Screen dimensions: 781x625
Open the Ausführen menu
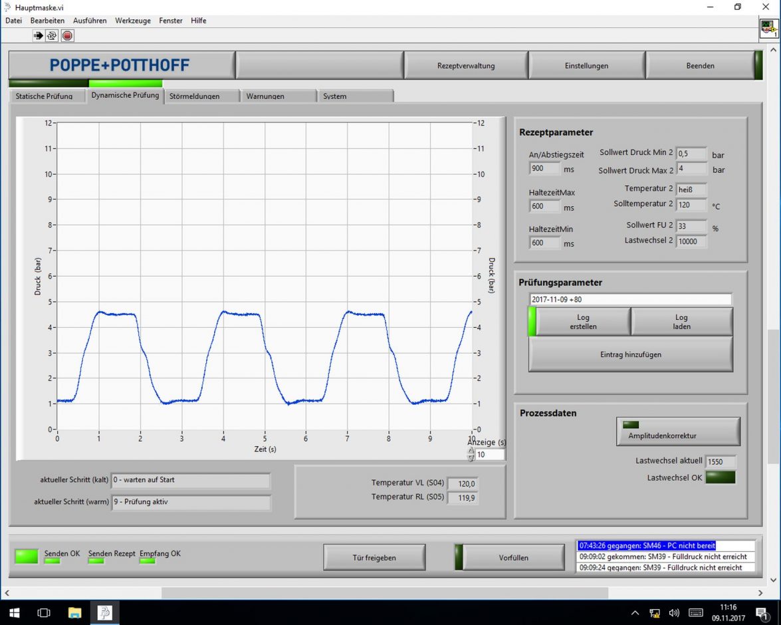tap(90, 21)
